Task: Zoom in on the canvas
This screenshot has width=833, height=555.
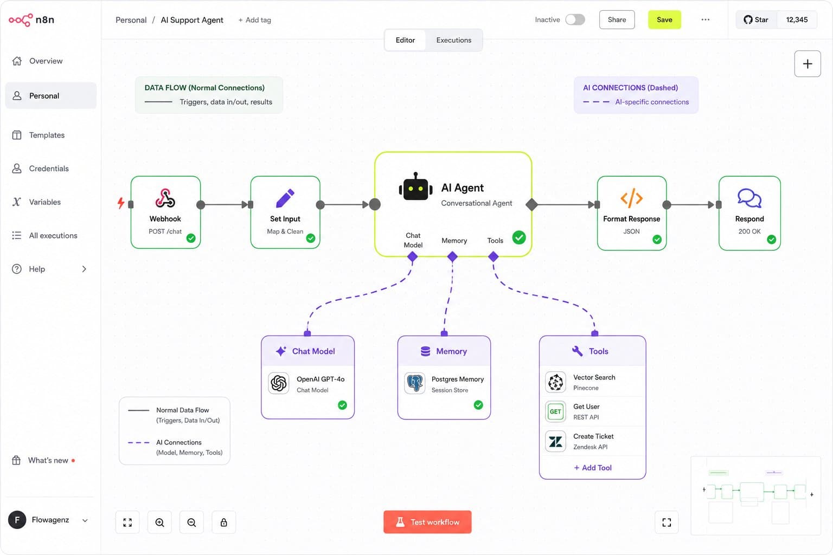Action: point(159,522)
